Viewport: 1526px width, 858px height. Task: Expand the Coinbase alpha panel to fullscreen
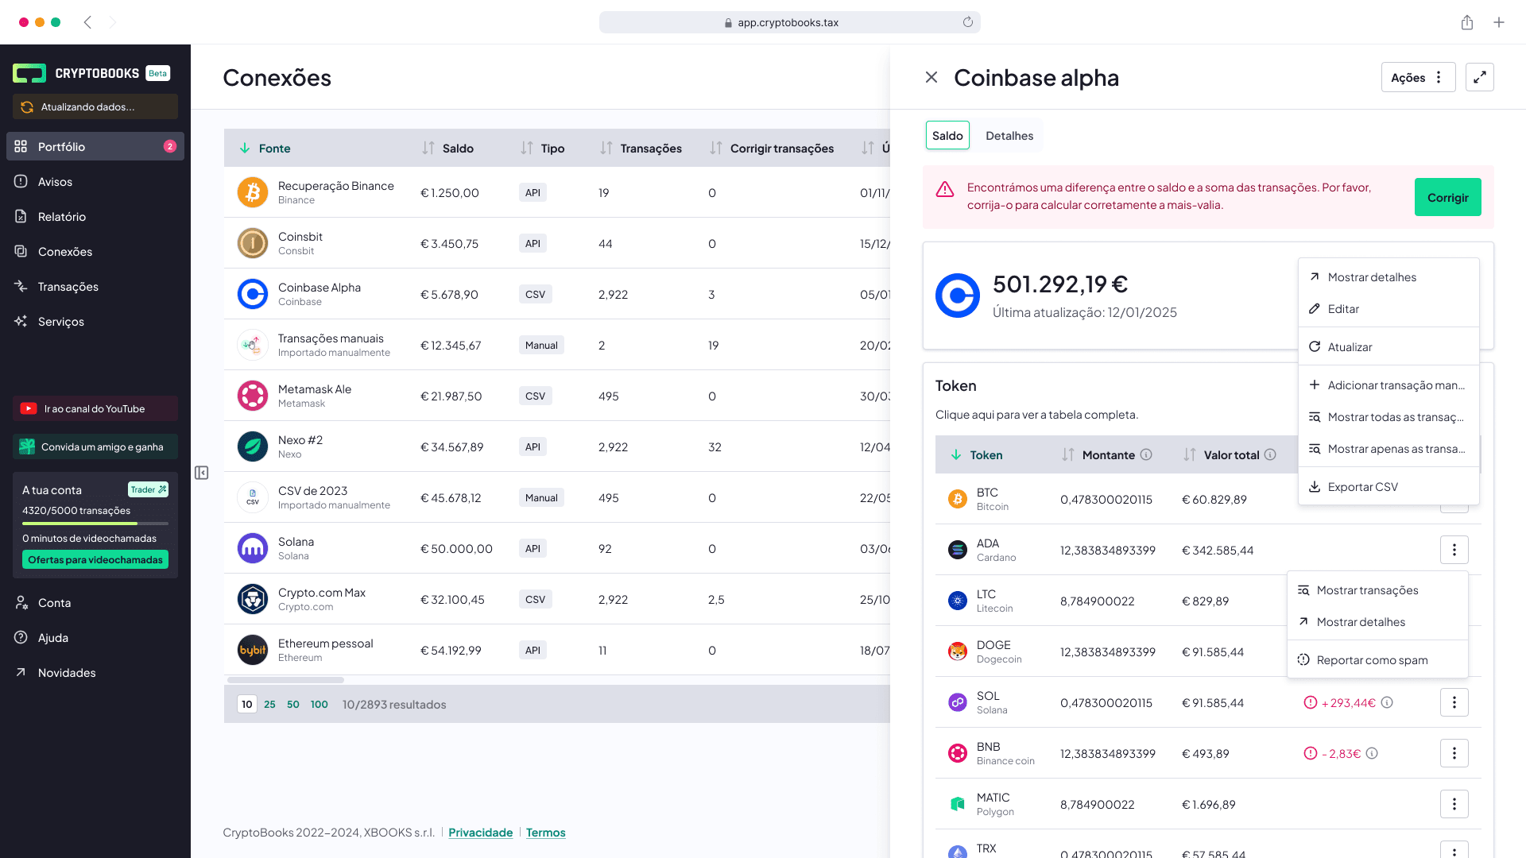1480,77
